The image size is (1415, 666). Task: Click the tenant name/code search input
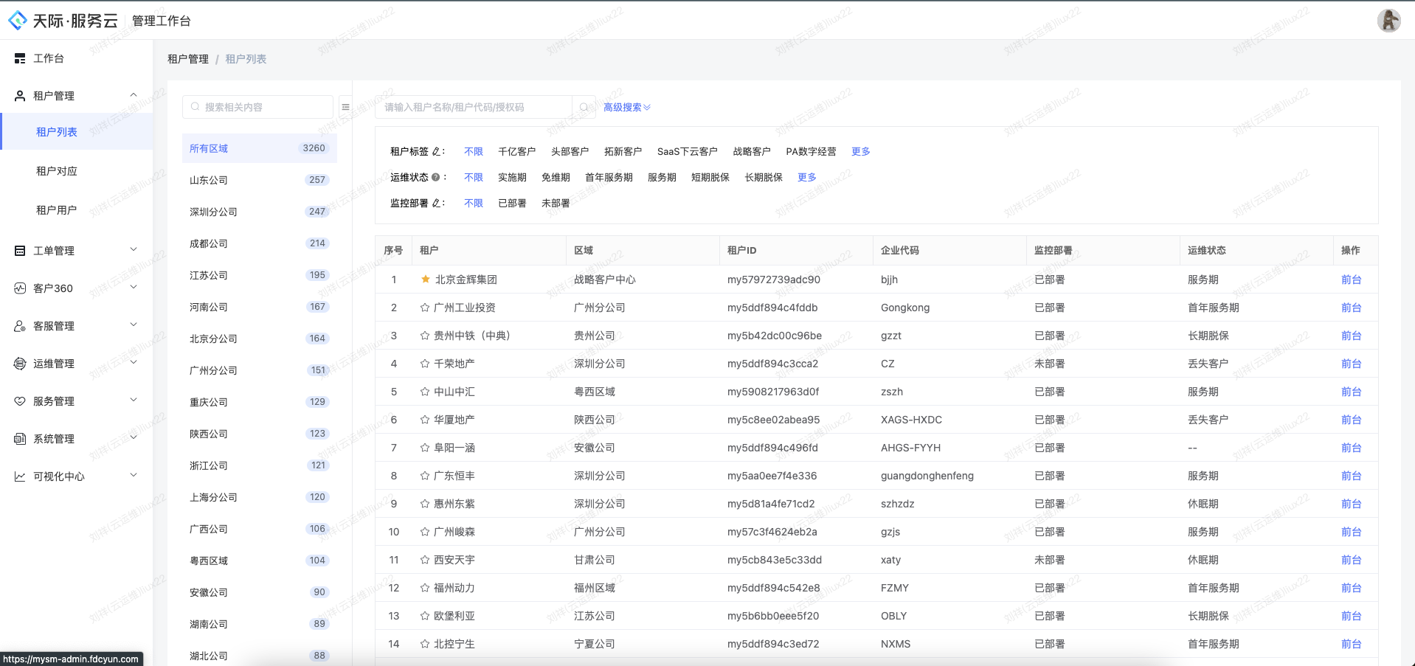tap(474, 107)
